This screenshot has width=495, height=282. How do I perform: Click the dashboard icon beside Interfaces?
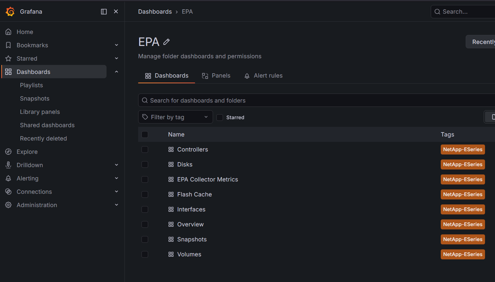(171, 209)
